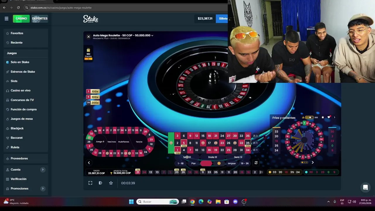The width and height of the screenshot is (375, 211).
Task: Bet on 19 - 36 high numbers
Action: coord(245,163)
